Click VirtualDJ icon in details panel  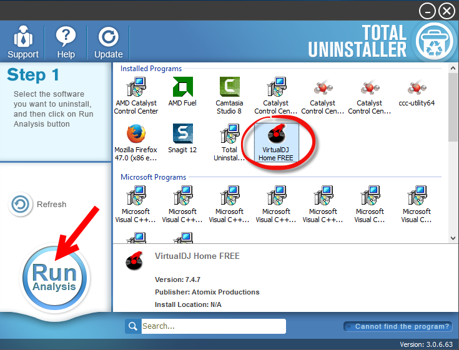tap(134, 261)
